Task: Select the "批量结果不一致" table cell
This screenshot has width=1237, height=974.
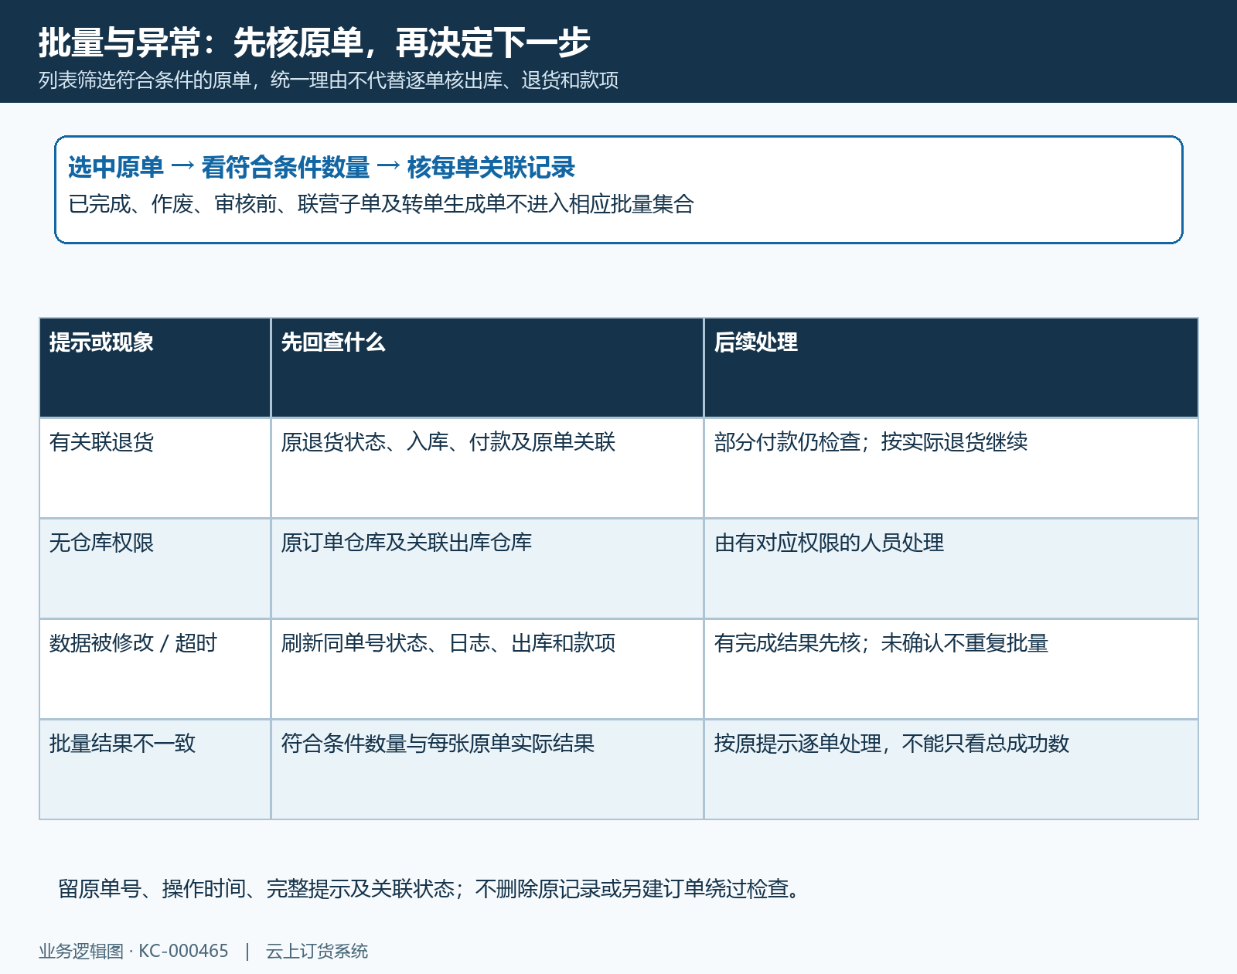Action: click(x=155, y=770)
